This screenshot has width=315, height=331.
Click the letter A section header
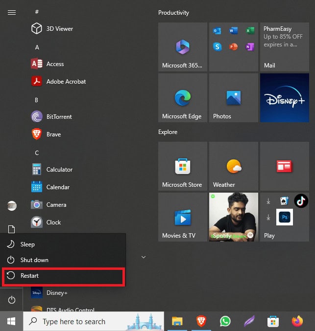(37, 47)
